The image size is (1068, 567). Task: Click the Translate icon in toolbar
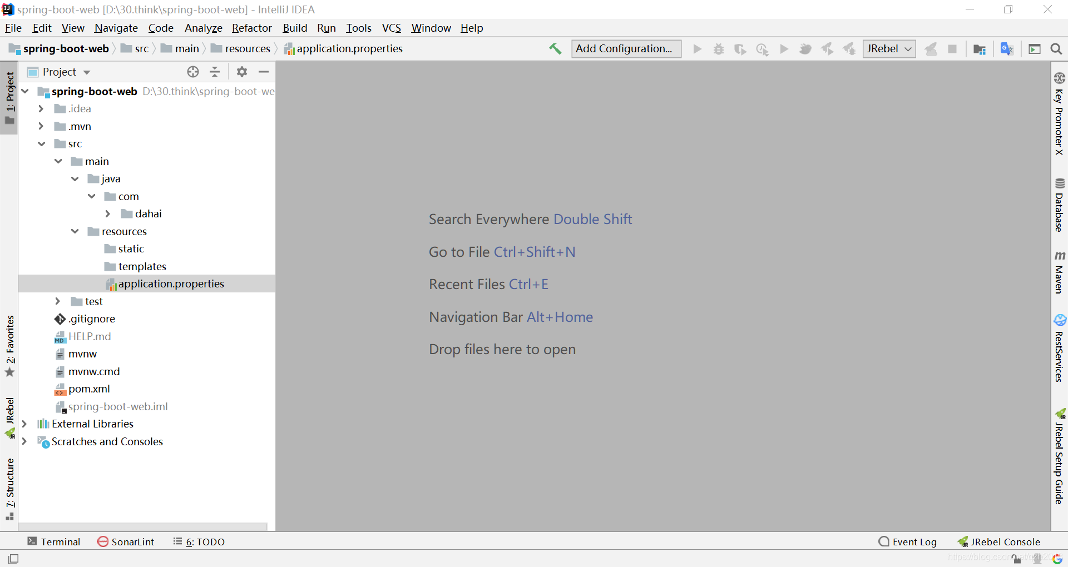point(1007,49)
